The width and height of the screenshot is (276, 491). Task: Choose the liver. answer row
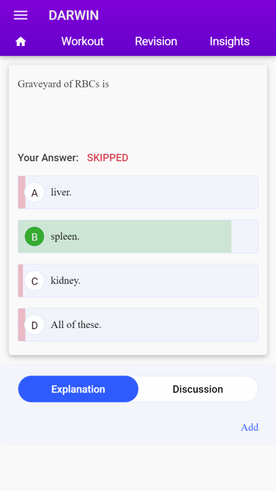(138, 192)
